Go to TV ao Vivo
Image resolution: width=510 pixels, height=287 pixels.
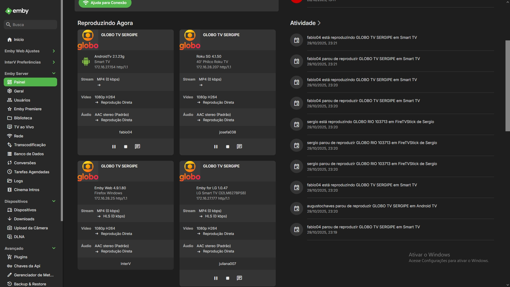click(x=24, y=127)
